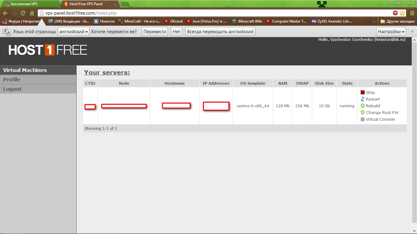Viewport: 417px width, 234px height.
Task: Click the running state value
Action: [x=347, y=106]
